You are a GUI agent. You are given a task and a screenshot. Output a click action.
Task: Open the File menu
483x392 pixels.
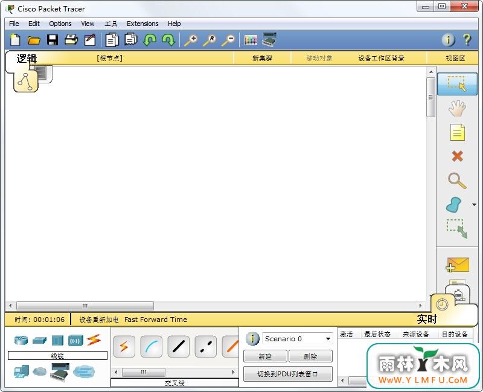[14, 24]
